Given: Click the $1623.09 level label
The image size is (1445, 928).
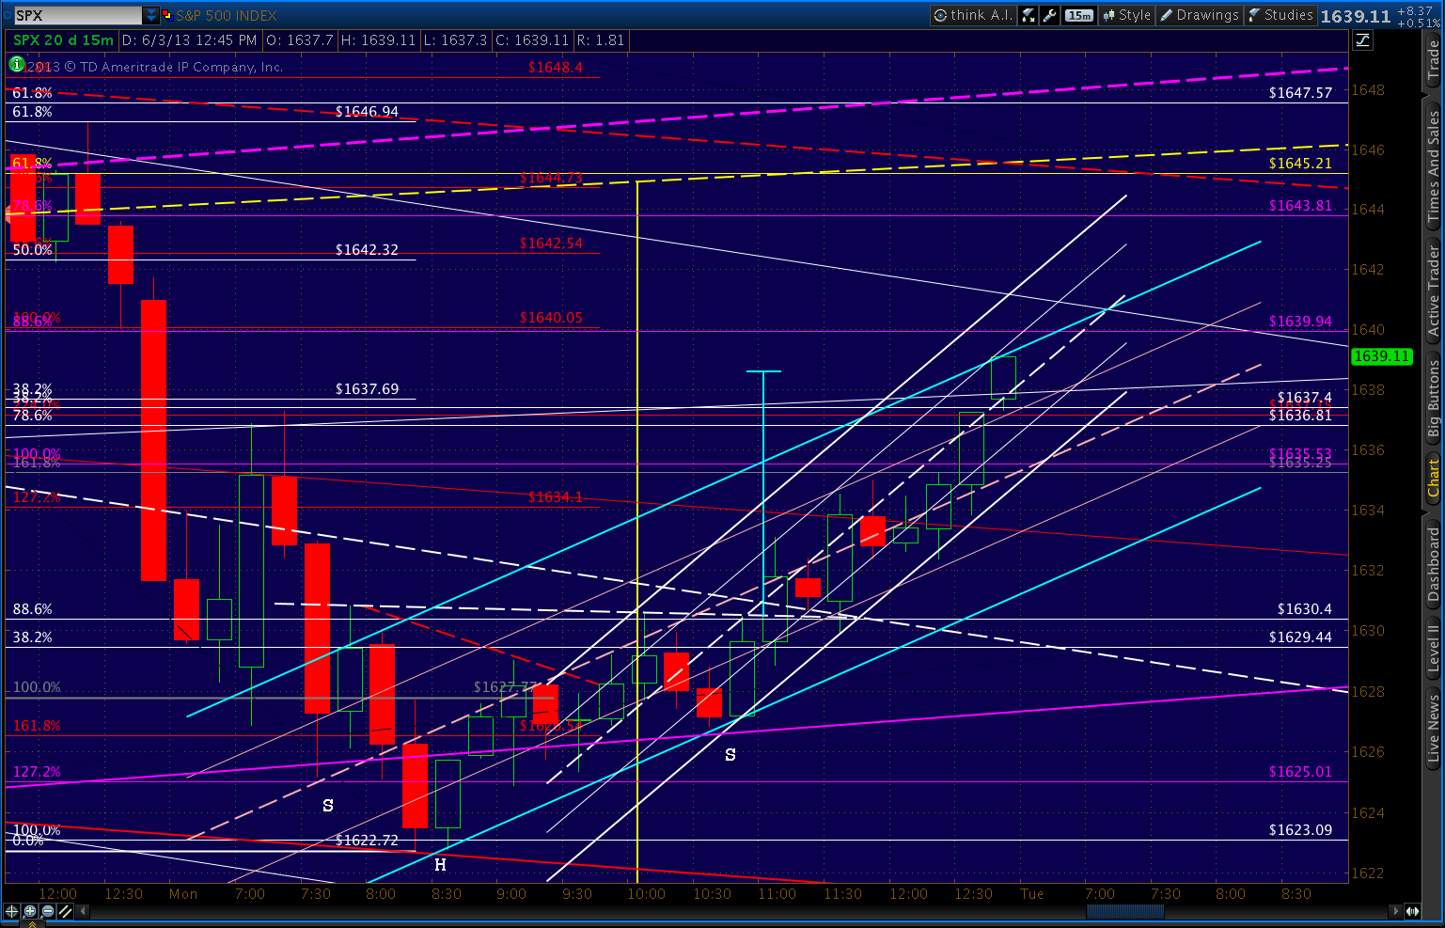Looking at the screenshot, I should (1300, 829).
